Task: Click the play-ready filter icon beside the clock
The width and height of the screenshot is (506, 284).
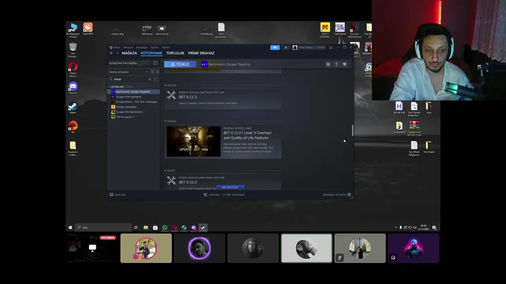Action: (157, 72)
